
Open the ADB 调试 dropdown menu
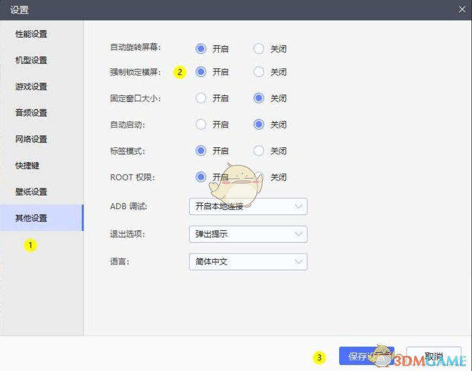click(248, 206)
